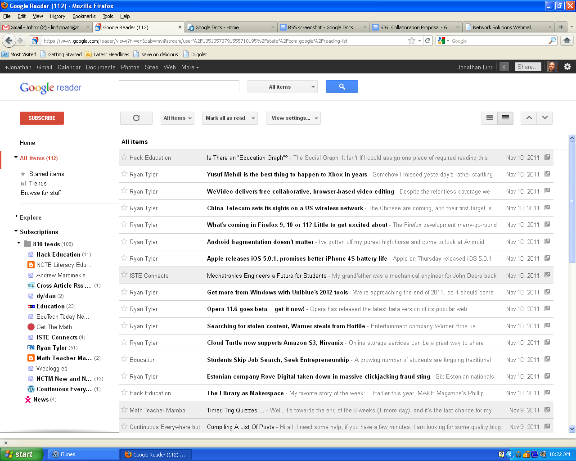Open the All items filter dropdown in toolbar
This screenshot has height=461, width=576.
click(x=177, y=118)
